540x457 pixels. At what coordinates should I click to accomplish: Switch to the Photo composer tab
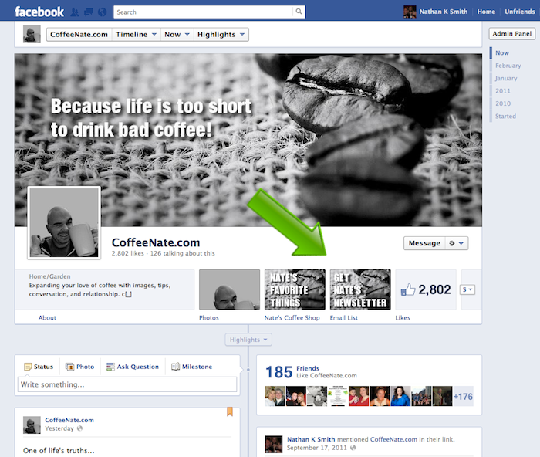pyautogui.click(x=80, y=367)
